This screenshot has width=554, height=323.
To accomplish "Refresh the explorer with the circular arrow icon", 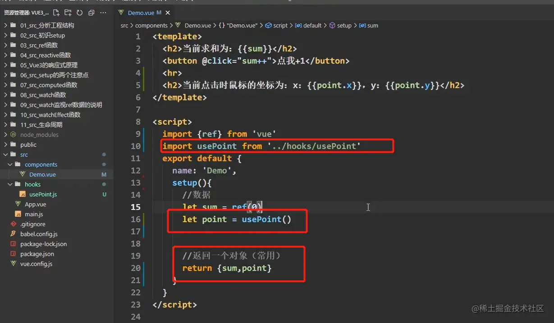I will pos(80,13).
